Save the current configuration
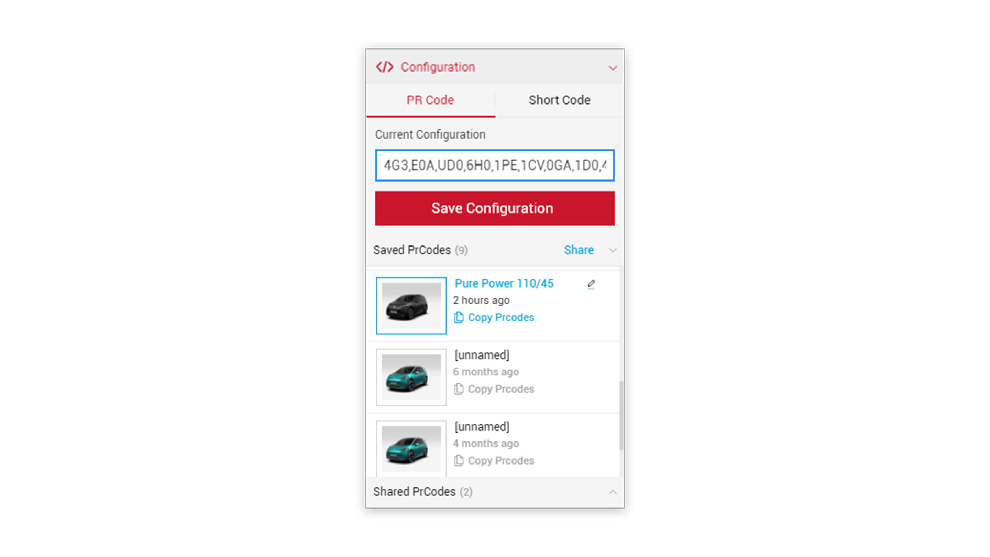Viewport: 990px width, 557px height. [x=495, y=208]
